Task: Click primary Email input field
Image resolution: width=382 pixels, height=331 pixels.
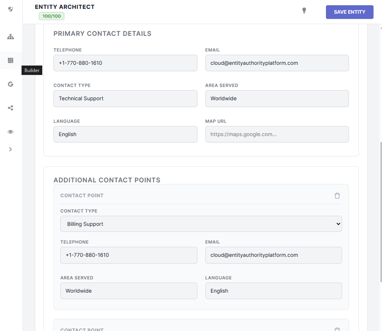Action: 277,63
